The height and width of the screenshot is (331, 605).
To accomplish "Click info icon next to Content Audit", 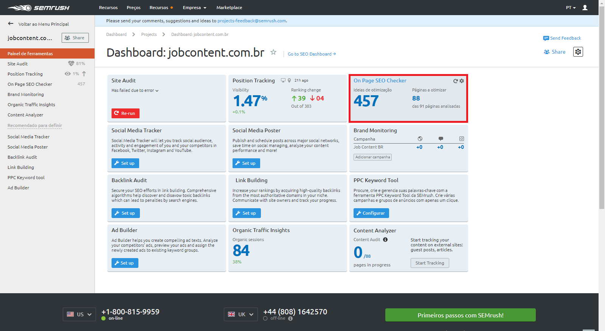I will tap(385, 240).
